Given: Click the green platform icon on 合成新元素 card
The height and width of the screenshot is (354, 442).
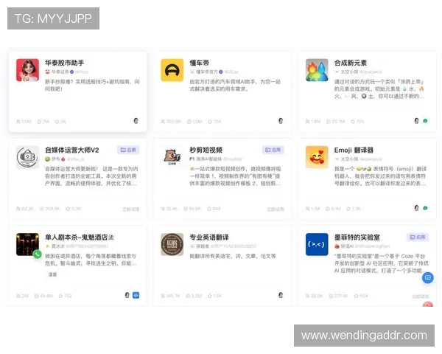Looking at the screenshot, I should click(425, 121).
